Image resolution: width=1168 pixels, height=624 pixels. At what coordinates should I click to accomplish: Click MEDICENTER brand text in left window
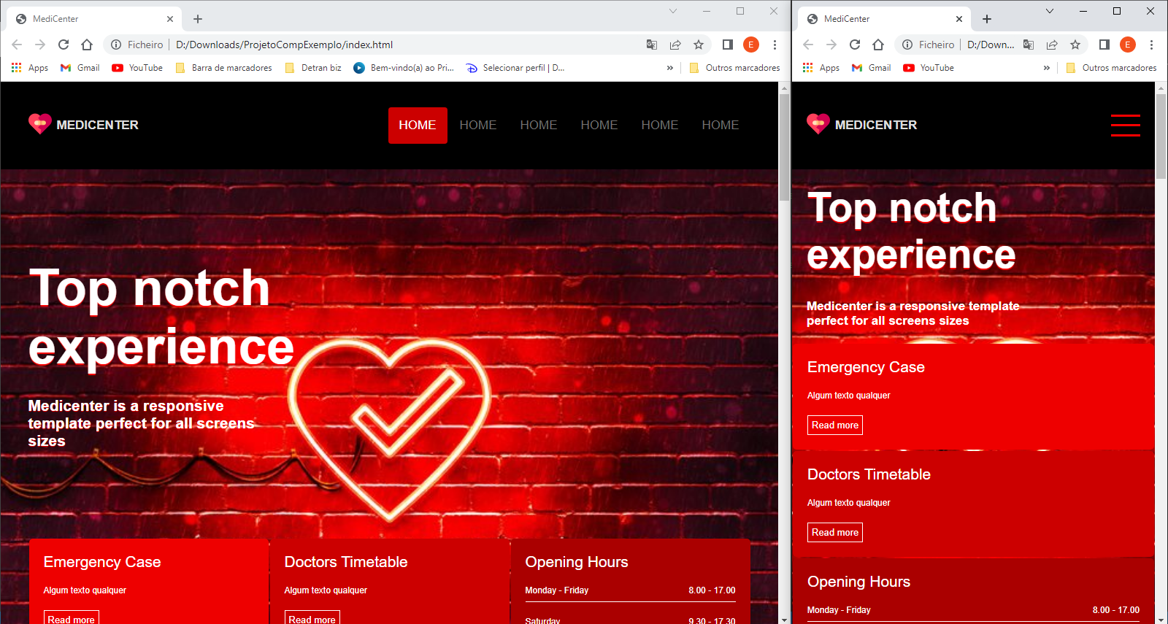[x=97, y=125]
